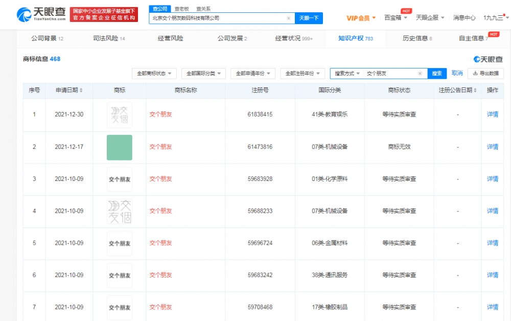Expand the 全部申请年份 dropdown
The height and width of the screenshot is (321, 511).
253,73
